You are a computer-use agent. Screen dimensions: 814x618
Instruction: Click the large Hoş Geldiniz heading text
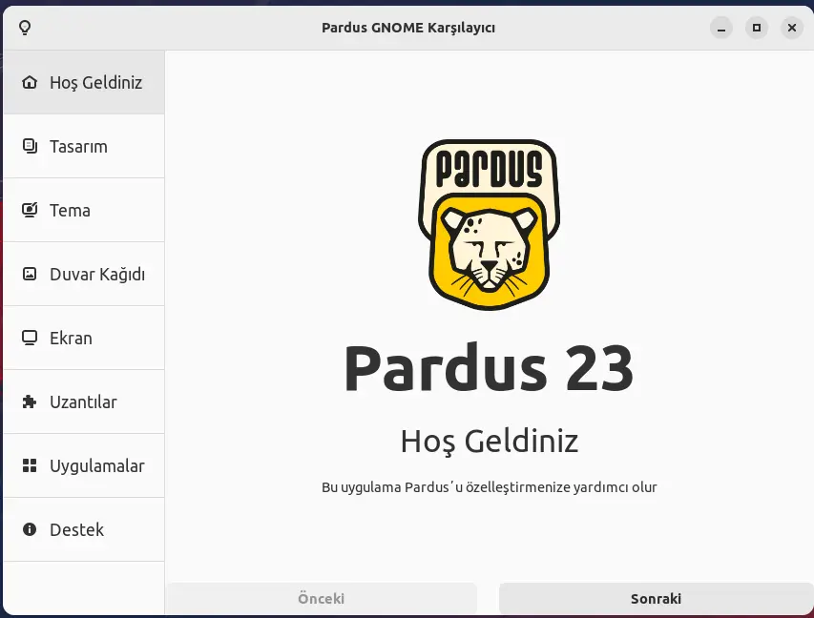pos(489,442)
